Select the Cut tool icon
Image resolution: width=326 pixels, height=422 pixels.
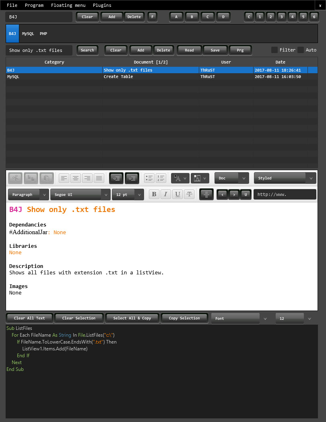coord(16,178)
